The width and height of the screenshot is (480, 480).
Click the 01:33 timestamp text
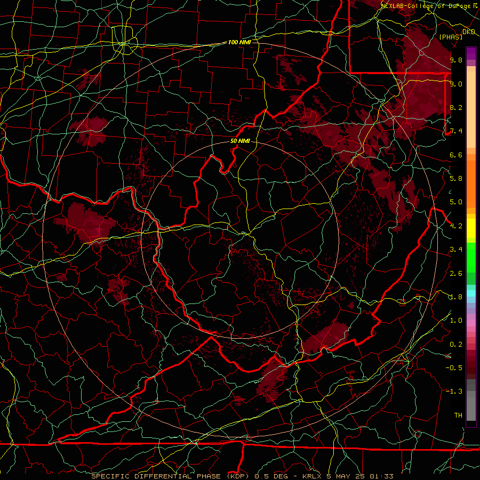click(x=381, y=476)
